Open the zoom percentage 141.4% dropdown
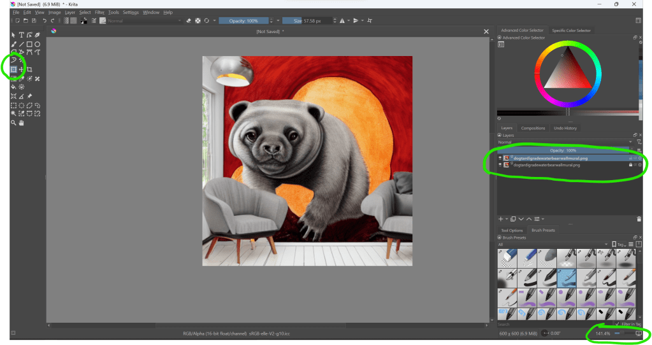 point(602,334)
